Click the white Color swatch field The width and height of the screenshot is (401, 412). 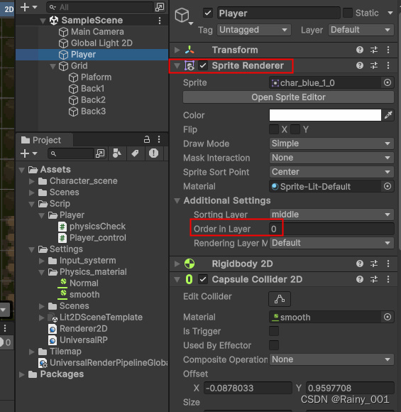(325, 115)
